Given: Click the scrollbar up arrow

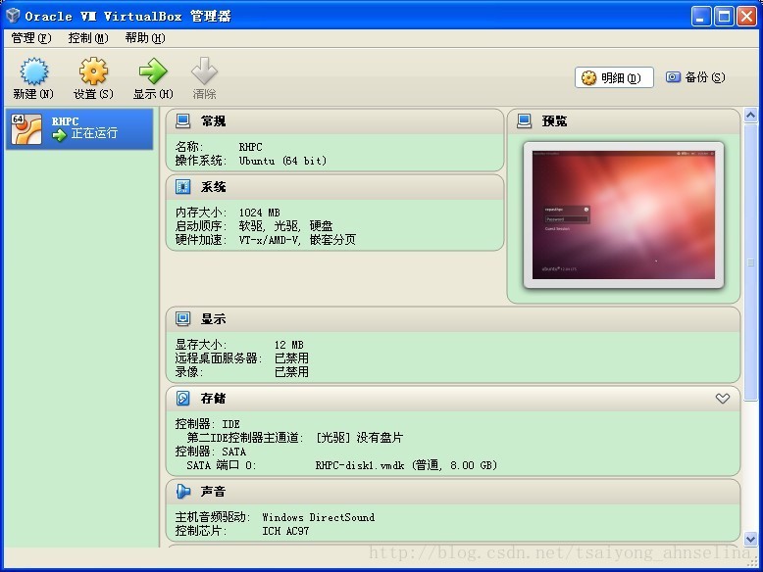Looking at the screenshot, I should click(x=751, y=116).
